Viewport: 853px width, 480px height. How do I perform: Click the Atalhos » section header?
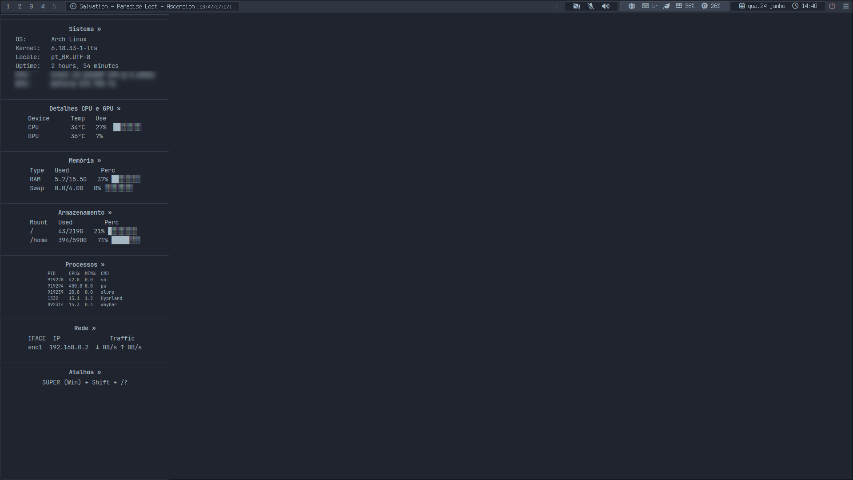pos(85,372)
